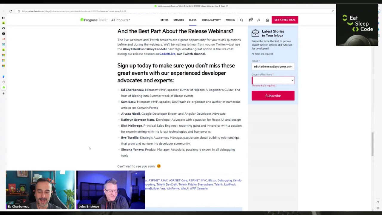Select the active green Telerik vertical tab
This screenshot has width=382, height=215.
[4, 87]
